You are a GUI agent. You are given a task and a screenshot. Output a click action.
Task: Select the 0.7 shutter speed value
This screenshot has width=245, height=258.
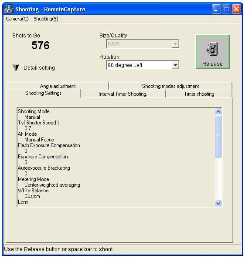tap(28, 128)
